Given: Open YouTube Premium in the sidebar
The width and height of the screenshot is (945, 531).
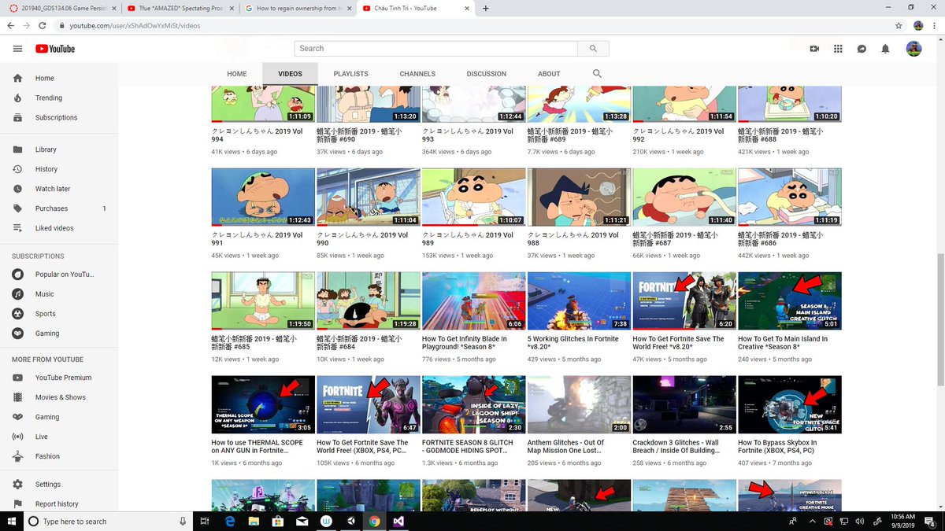Looking at the screenshot, I should point(59,378).
